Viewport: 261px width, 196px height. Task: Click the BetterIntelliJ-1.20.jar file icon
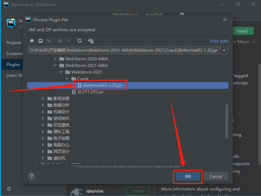[x=80, y=85]
